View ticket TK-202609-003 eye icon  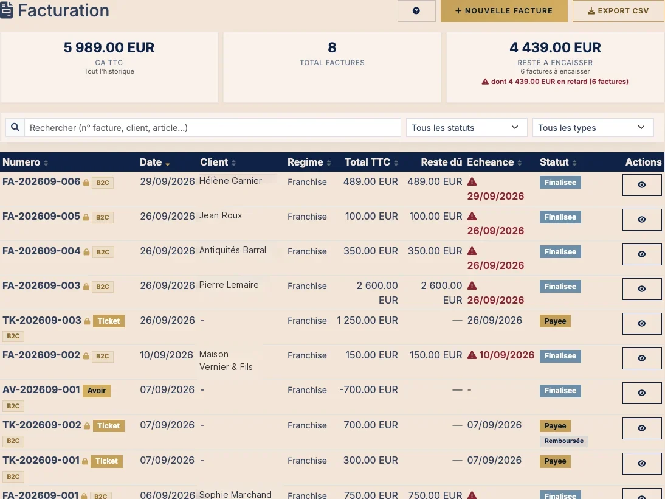(642, 324)
